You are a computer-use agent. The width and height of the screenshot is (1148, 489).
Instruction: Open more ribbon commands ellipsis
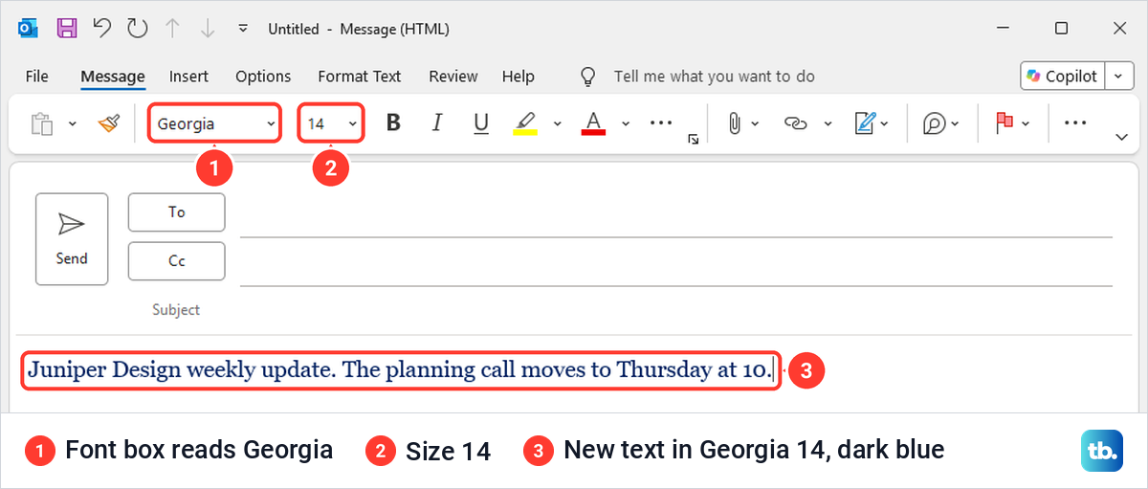(1076, 123)
